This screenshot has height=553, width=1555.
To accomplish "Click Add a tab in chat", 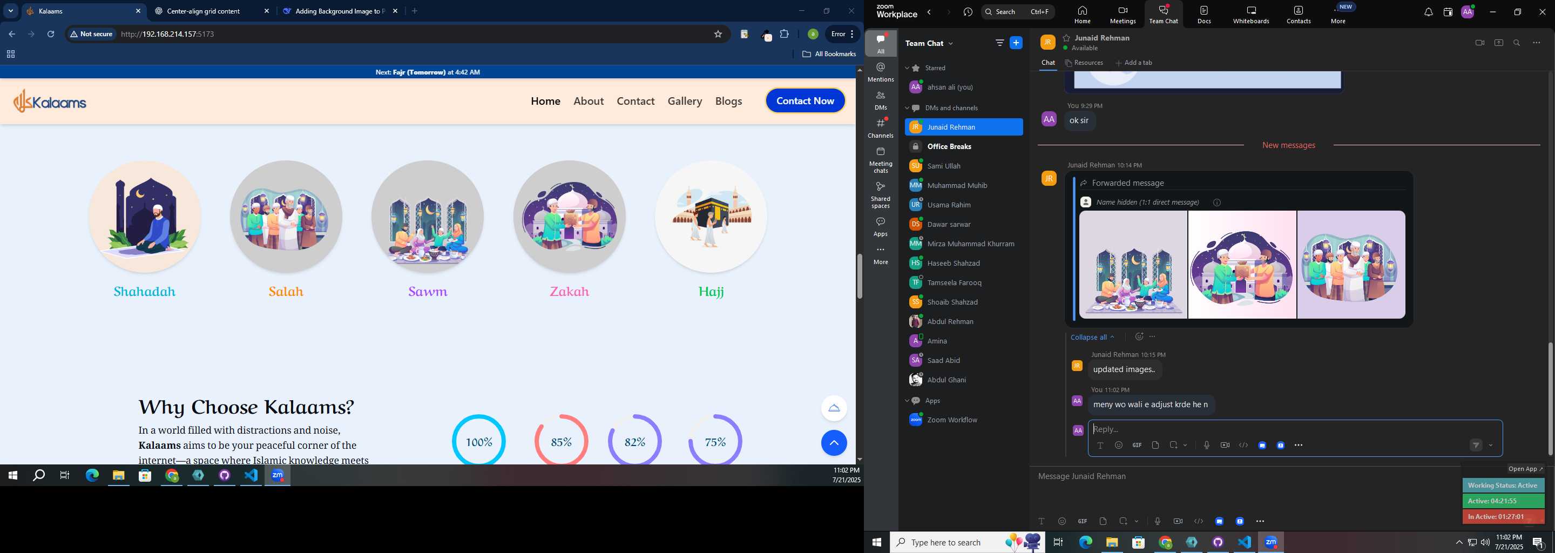I will [x=1134, y=63].
